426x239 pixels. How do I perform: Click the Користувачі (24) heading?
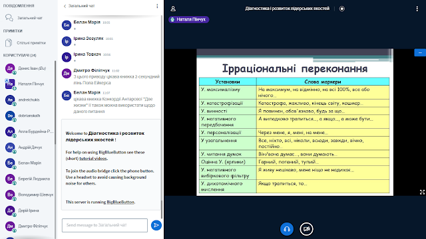tap(19, 55)
